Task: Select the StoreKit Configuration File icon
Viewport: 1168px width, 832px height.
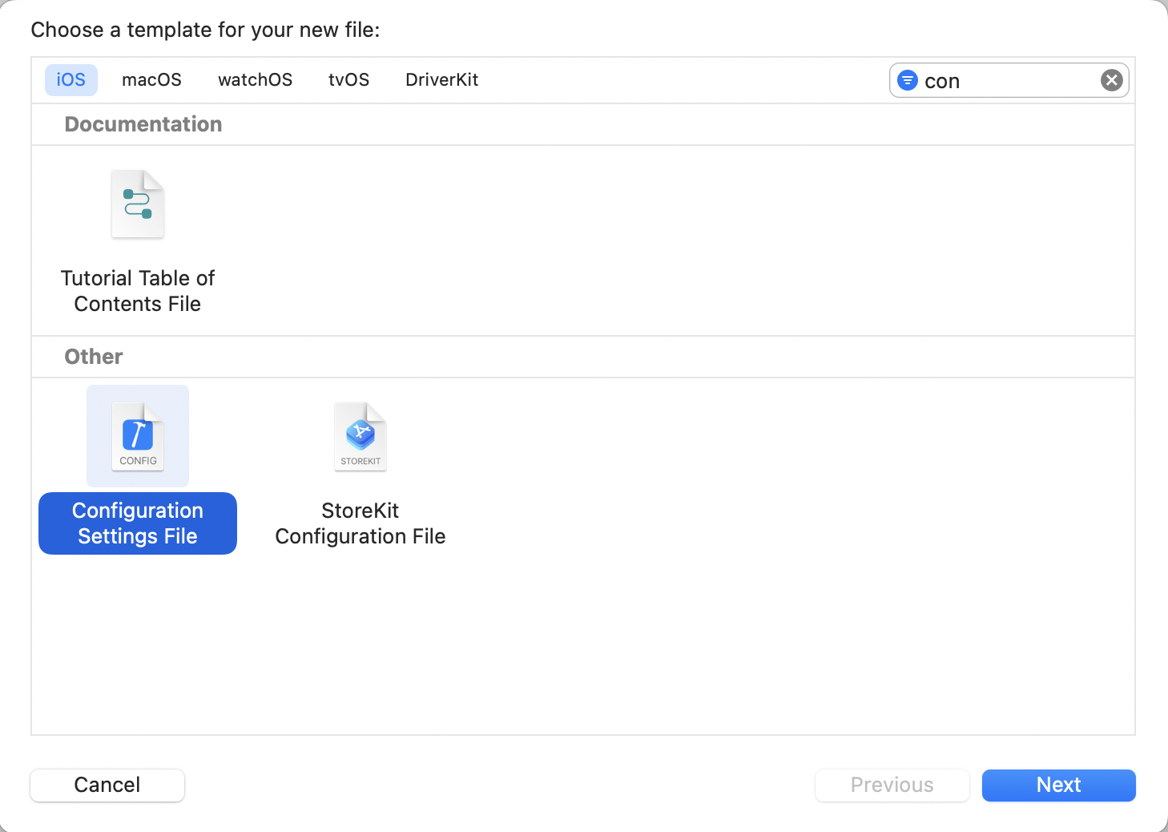Action: [x=360, y=436]
